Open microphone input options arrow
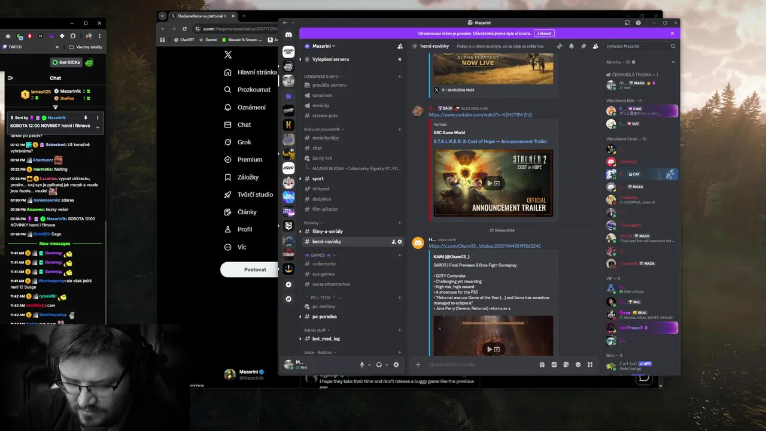This screenshot has height=431, width=766. tap(369, 365)
